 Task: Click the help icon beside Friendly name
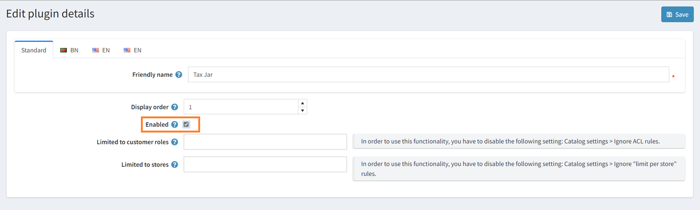click(x=179, y=75)
